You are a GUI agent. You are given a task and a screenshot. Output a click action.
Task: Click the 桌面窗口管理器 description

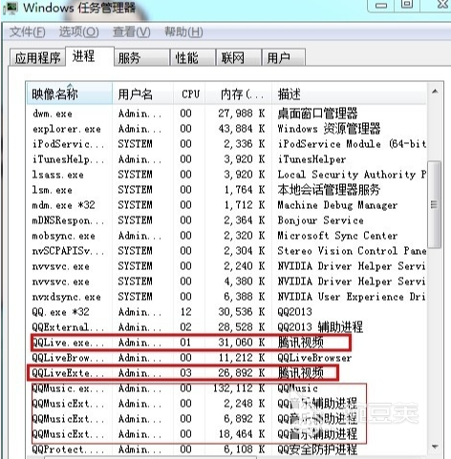pyautogui.click(x=317, y=114)
